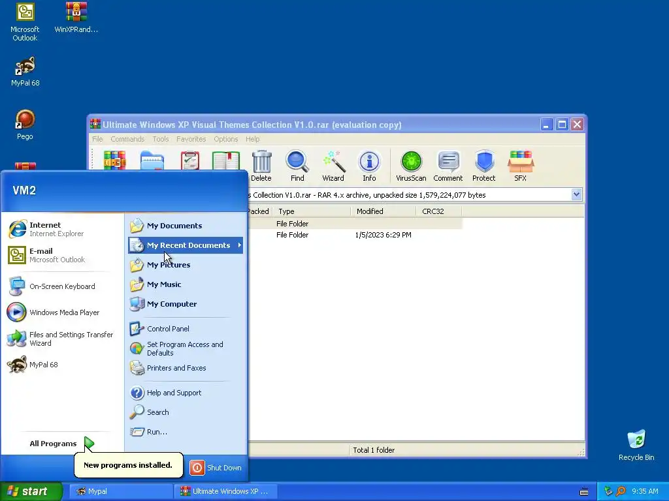Run VirusScan on the archive
The width and height of the screenshot is (669, 501).
pyautogui.click(x=411, y=166)
